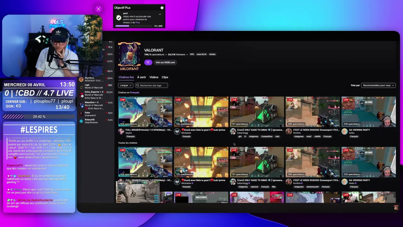Open twiks stream thumbnail in Français section
403x227 pixels.
coord(369,112)
